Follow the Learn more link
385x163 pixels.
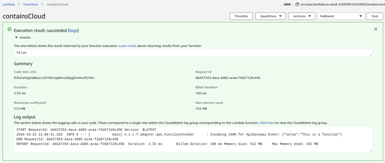pyautogui.click(x=127, y=46)
